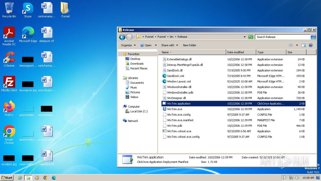
Task: Open Windows Media Player taskbar icon
Action: [x=37, y=178]
